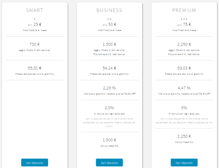
Task: Click the PREMIUM 'Vedi bonus' note under 2.250 €
Action: point(184,54)
